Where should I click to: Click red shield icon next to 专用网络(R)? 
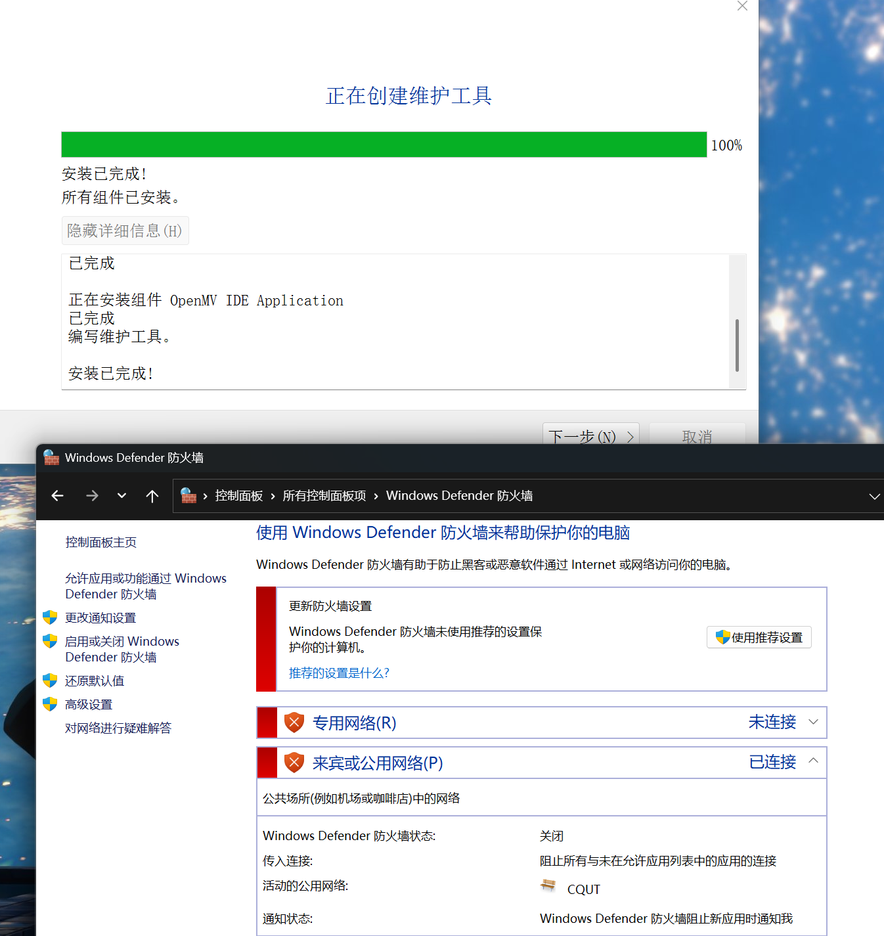[294, 723]
